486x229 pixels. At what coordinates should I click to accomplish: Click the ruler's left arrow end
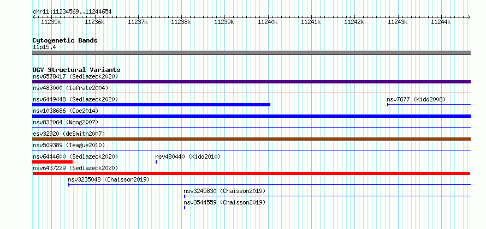(x=34, y=17)
